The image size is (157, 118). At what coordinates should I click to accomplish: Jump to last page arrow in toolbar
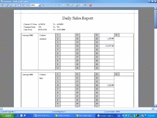(59, 5)
